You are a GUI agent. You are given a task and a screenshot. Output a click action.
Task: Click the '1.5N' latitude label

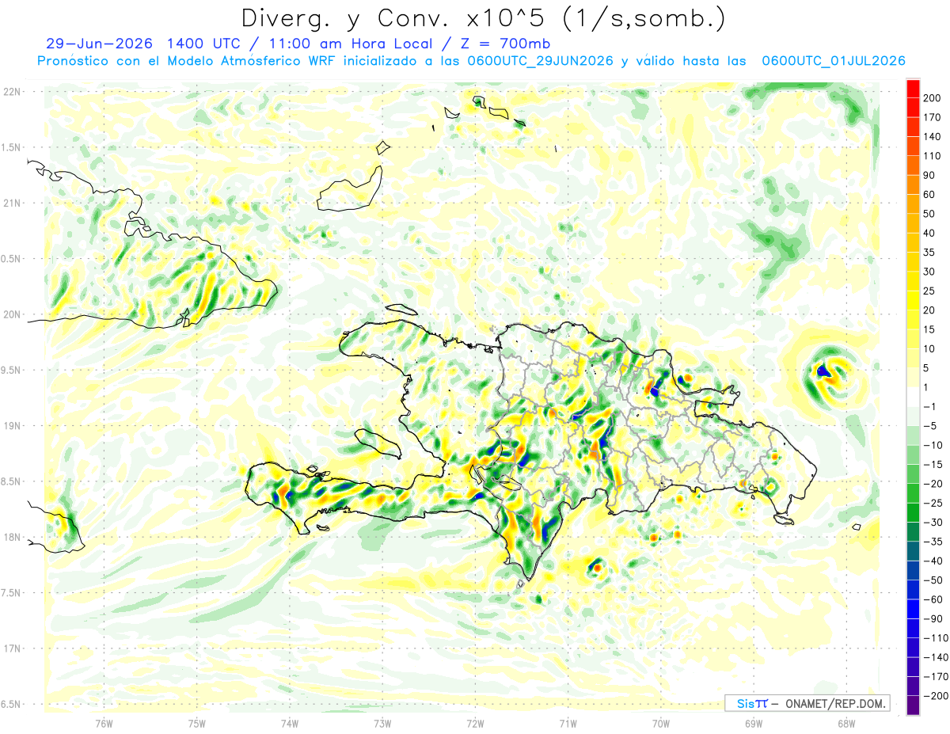coord(12,147)
